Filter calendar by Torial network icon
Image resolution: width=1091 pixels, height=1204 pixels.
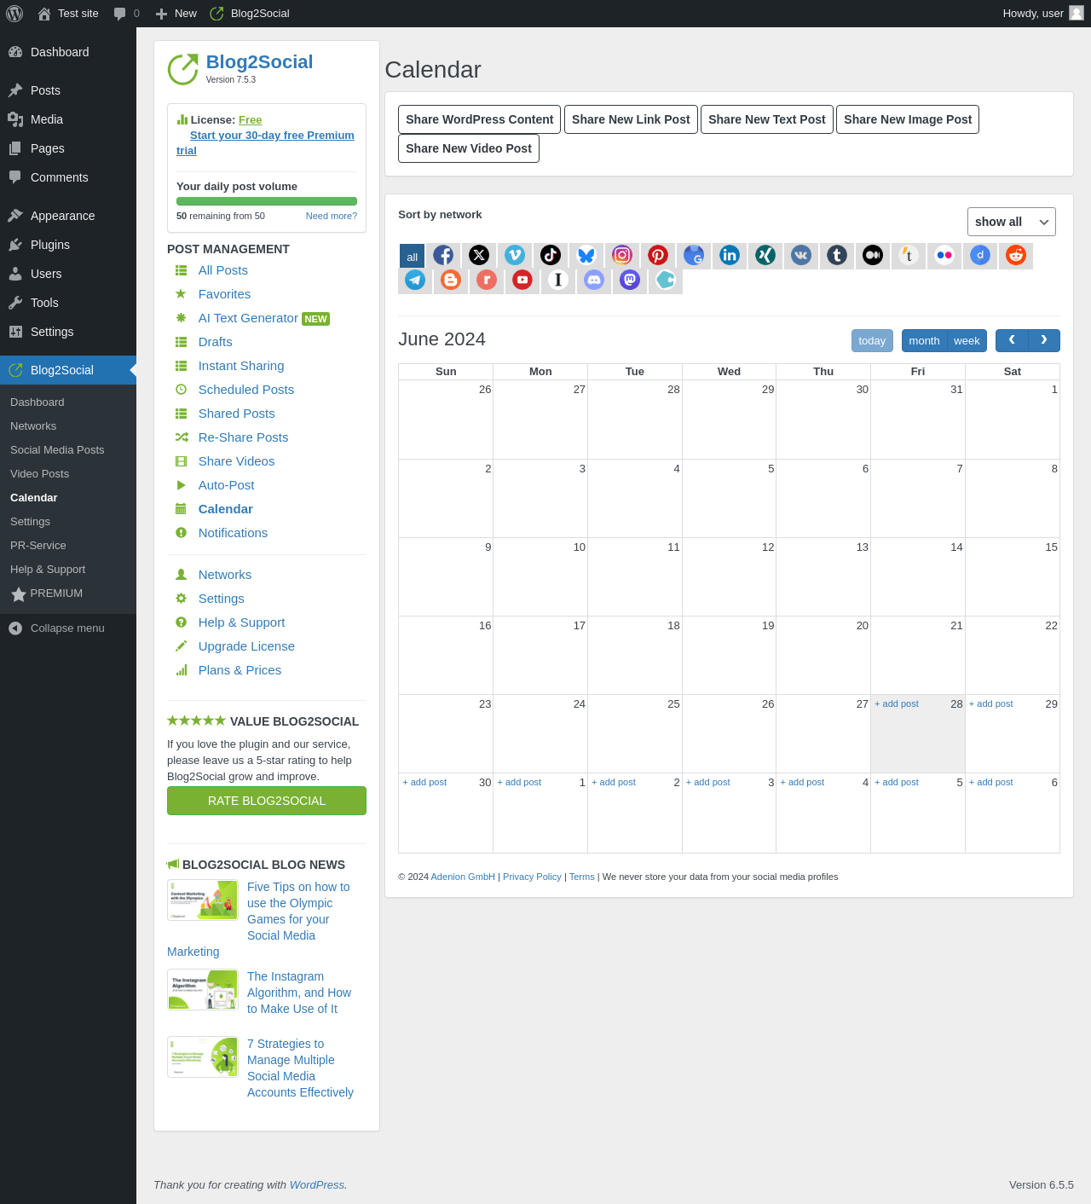(x=909, y=255)
